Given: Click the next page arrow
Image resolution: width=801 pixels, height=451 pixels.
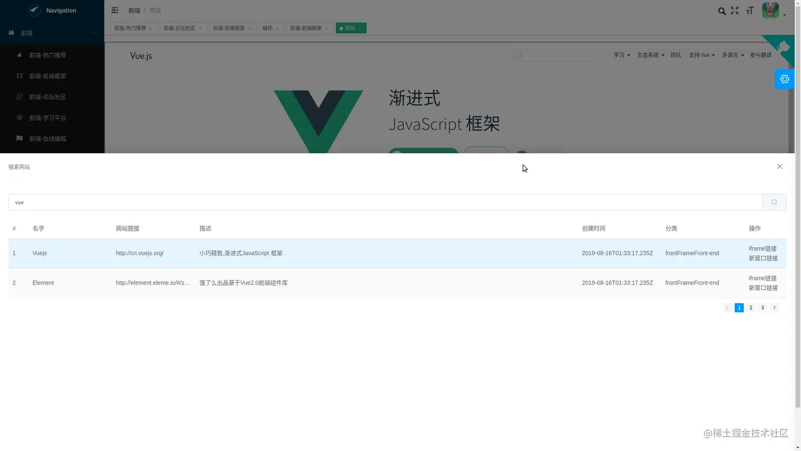Looking at the screenshot, I should 774,307.
